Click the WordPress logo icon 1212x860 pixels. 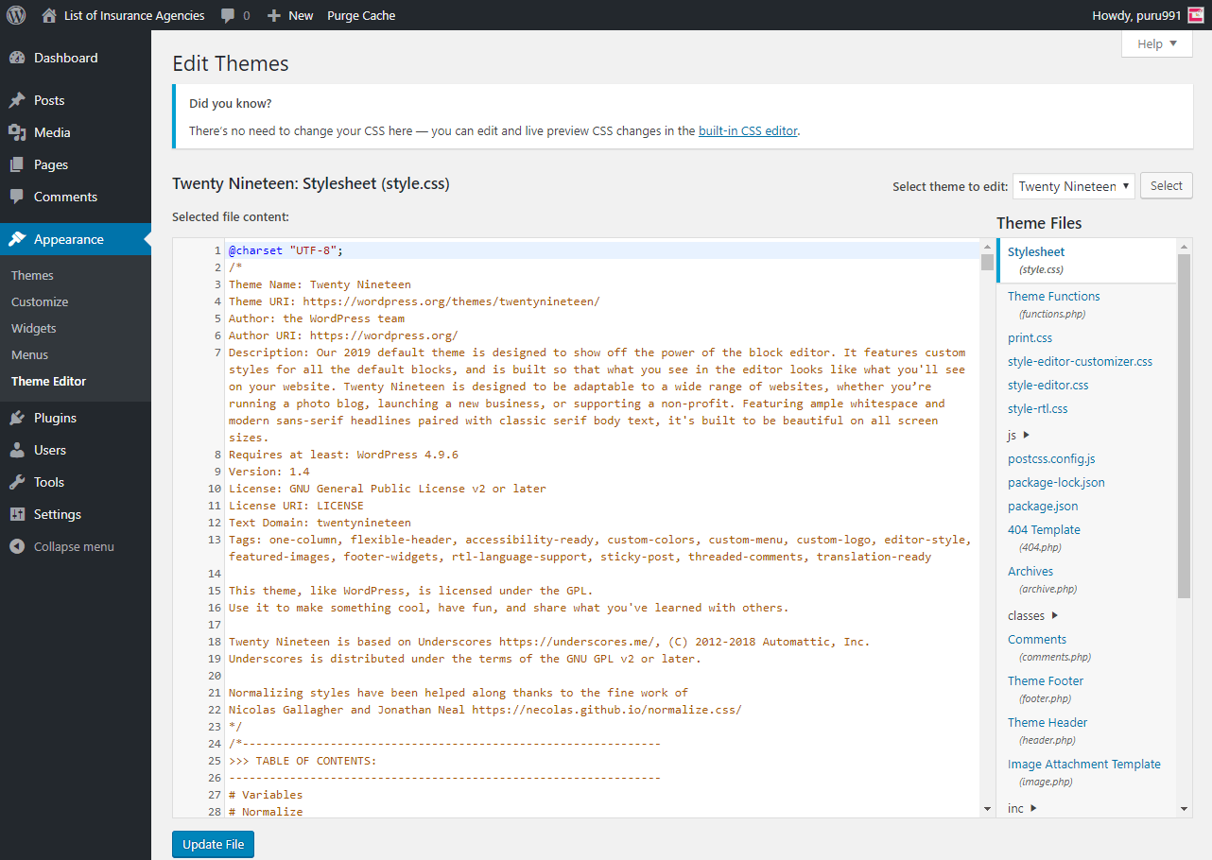(x=16, y=15)
